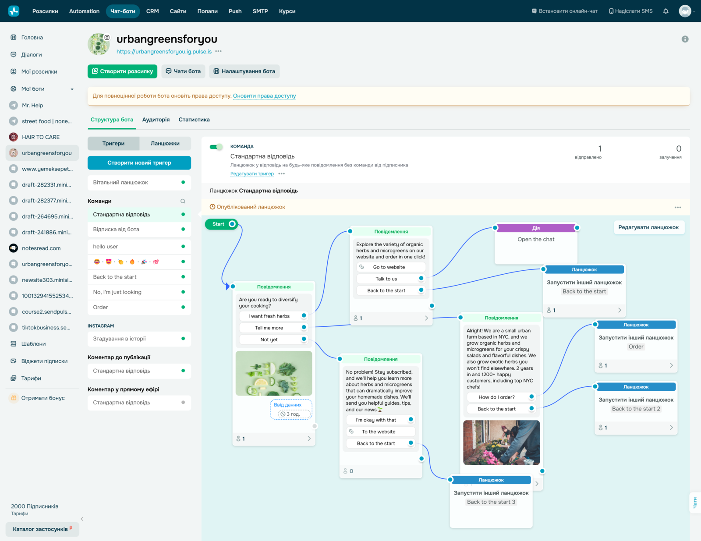Click the Mr. Help Telegram bot icon
Screen dimensions: 701x541
[x=14, y=105]
